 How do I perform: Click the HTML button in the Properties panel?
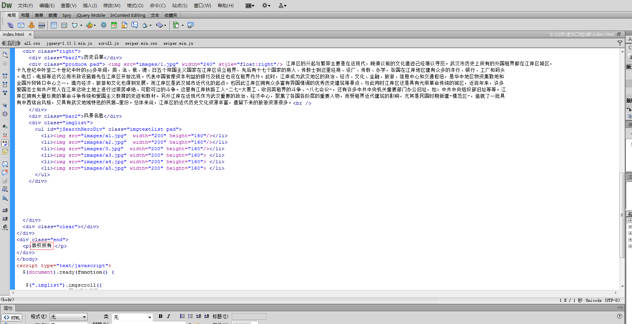12,318
